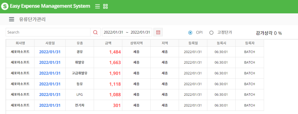
Task: Select the 전기차 fuel type cell
Action: 80,105
